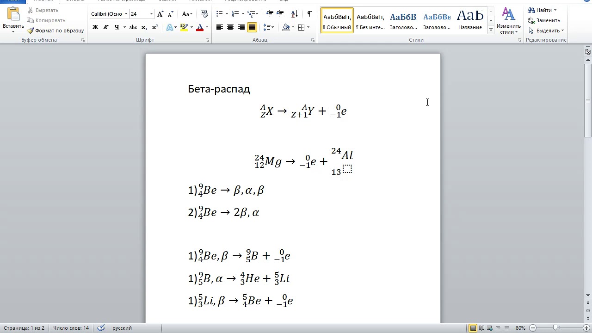Open highlight color dropdown arrow
Screen dimensions: 592x333
tap(191, 27)
